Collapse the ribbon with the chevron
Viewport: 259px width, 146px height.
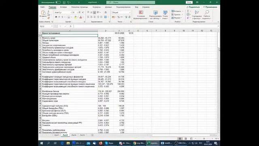[218, 22]
